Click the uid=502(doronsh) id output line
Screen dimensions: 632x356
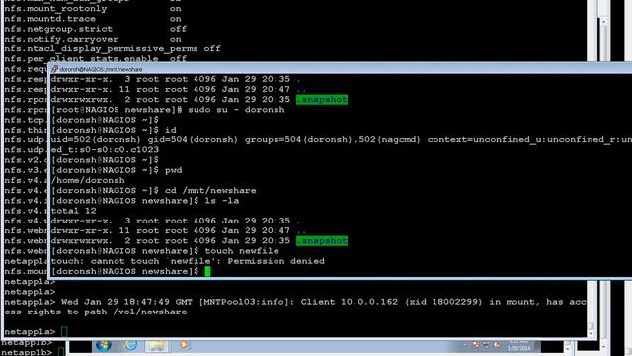coord(341,140)
